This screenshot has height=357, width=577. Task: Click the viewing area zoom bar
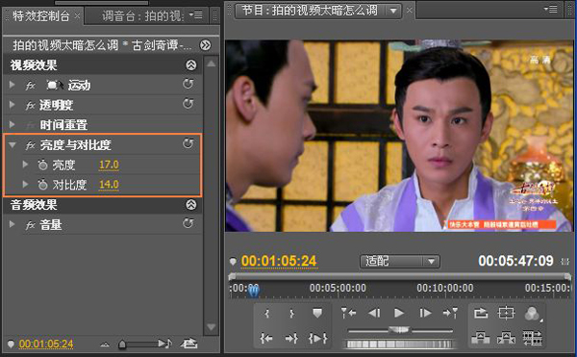(400, 276)
